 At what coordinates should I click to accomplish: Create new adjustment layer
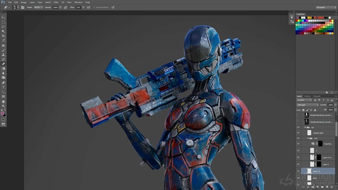click(x=318, y=187)
